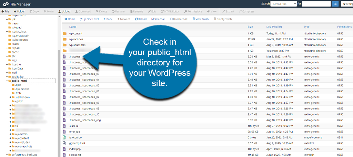Expand the wp-admin tree folder
Image resolution: width=353 pixels, height=157 pixels.
tap(10, 134)
